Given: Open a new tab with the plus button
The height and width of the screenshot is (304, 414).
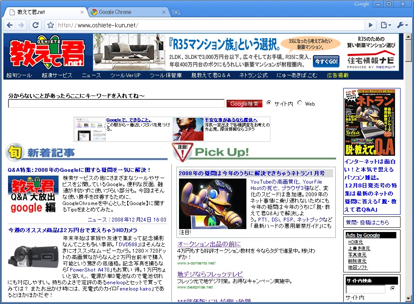Looking at the screenshot, I should pyautogui.click(x=176, y=12).
